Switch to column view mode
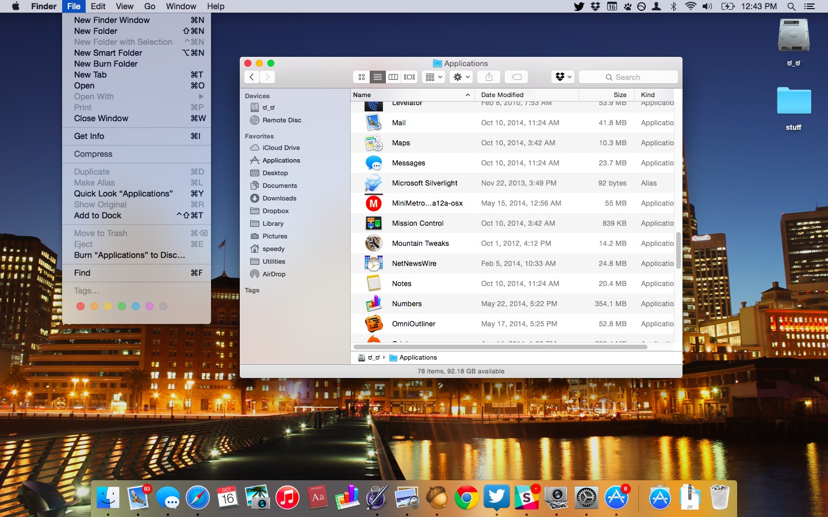828x517 pixels. [393, 77]
